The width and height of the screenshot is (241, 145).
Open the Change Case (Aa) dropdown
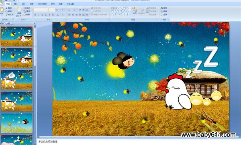pos(58,15)
